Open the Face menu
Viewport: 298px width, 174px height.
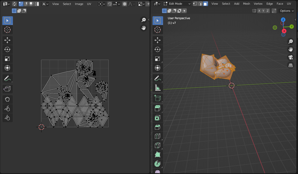[280, 4]
